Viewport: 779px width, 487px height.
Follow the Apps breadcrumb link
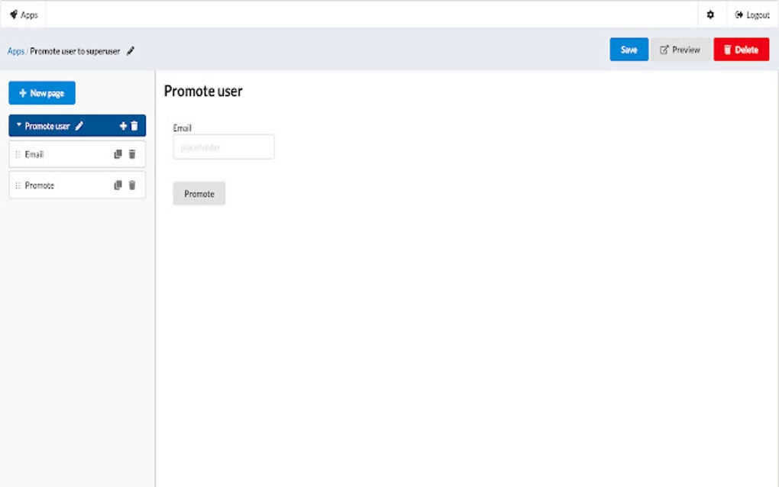15,51
